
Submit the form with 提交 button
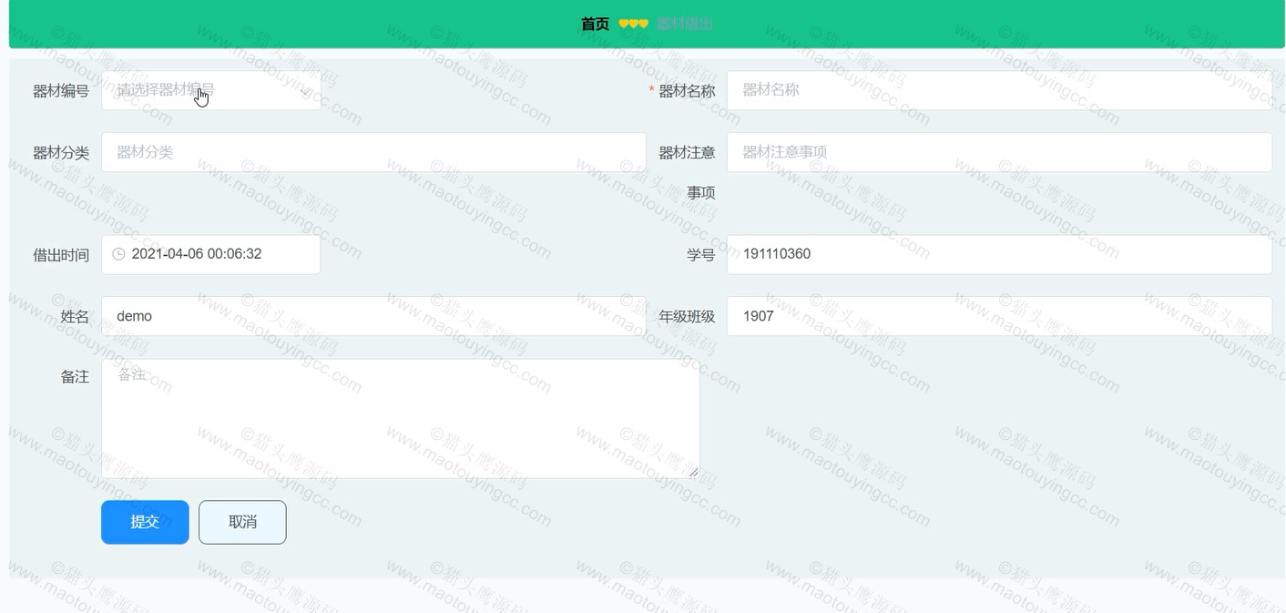(145, 522)
